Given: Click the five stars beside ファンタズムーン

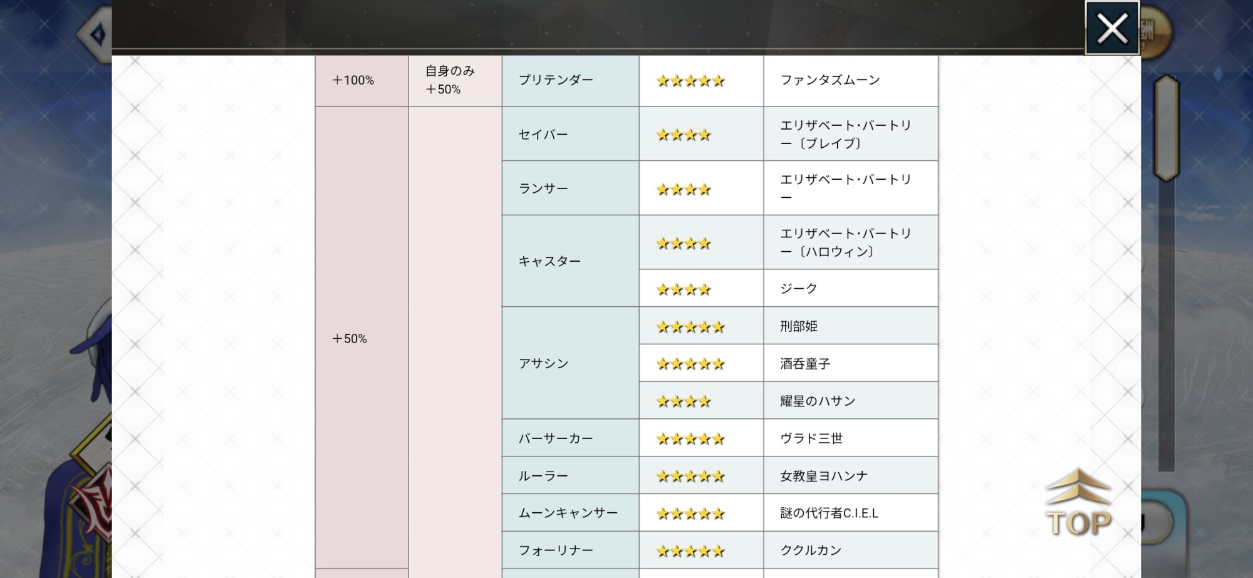Looking at the screenshot, I should [x=690, y=81].
